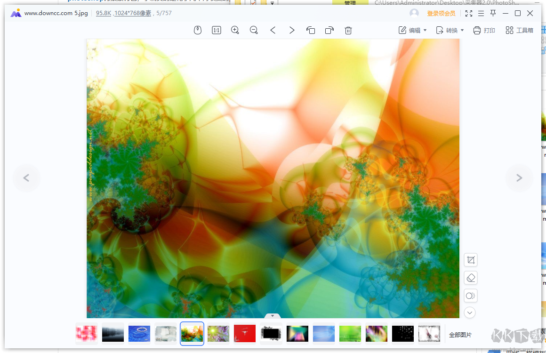Select the red background thumbnail
546x353 pixels.
pyautogui.click(x=245, y=334)
